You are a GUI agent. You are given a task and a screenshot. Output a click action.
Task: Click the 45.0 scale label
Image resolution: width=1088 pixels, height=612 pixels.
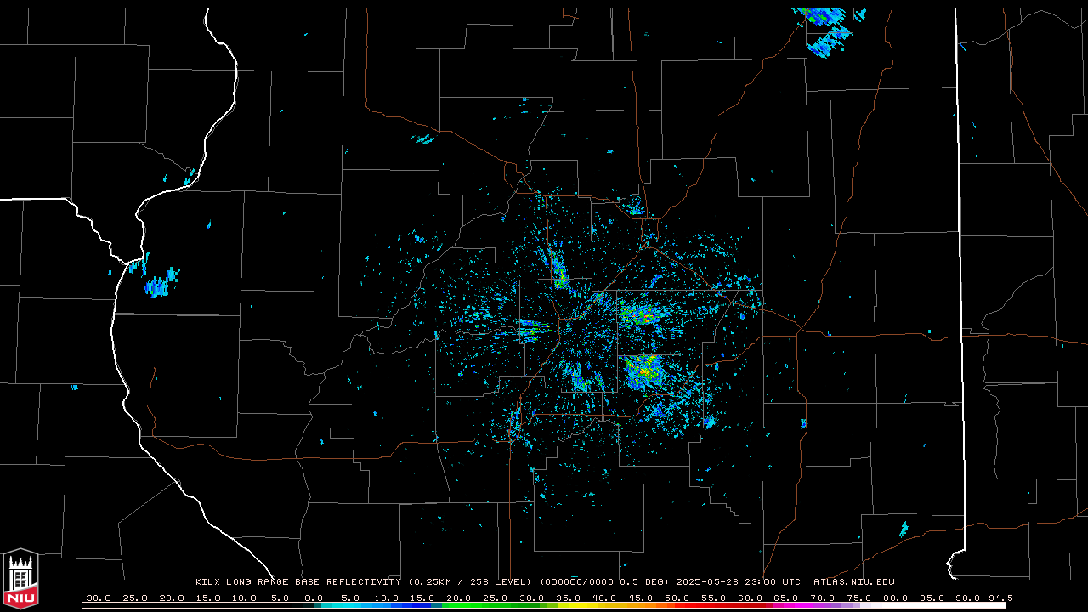point(641,598)
